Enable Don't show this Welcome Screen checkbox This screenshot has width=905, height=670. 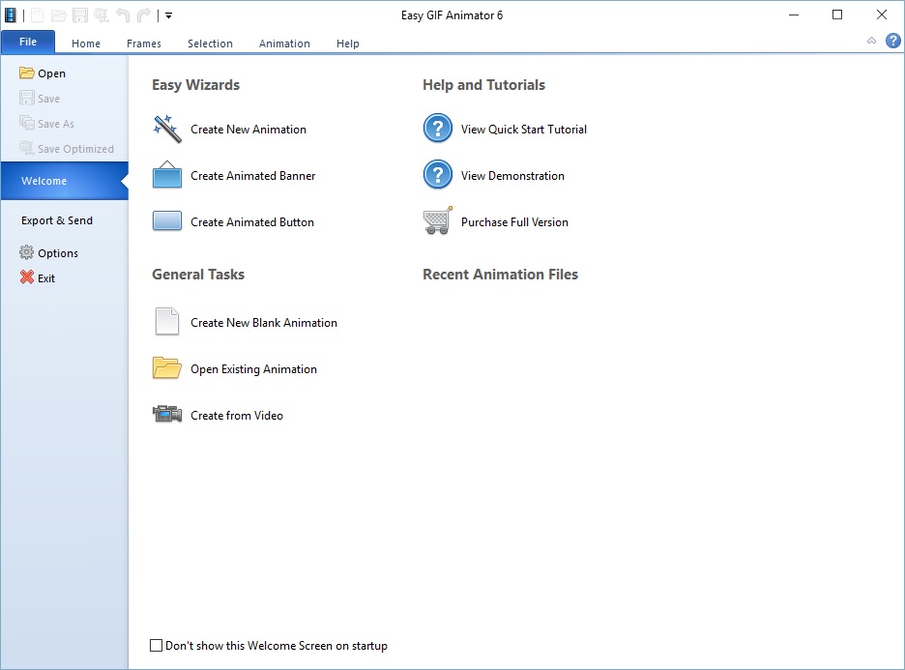156,645
